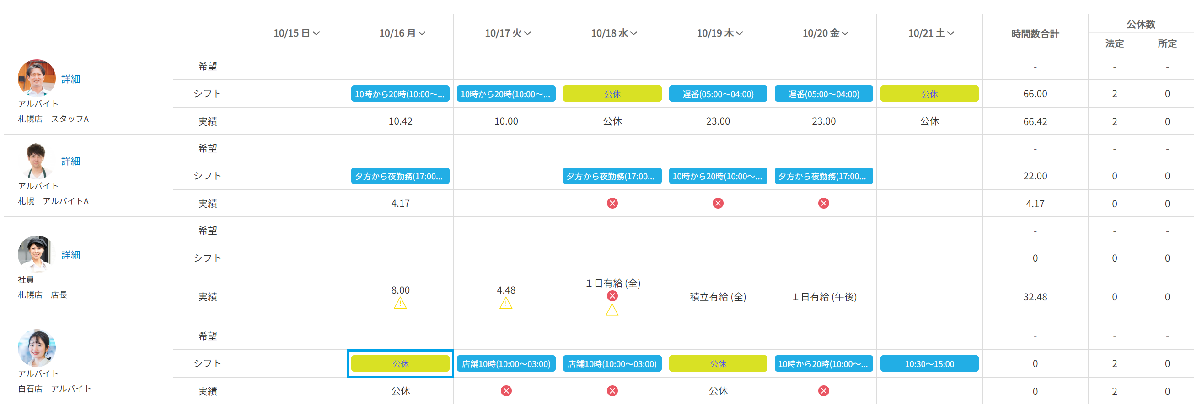1202x404 pixels.
Task: Click red error icon for アルバイトA on 10/19
Action: pos(718,203)
